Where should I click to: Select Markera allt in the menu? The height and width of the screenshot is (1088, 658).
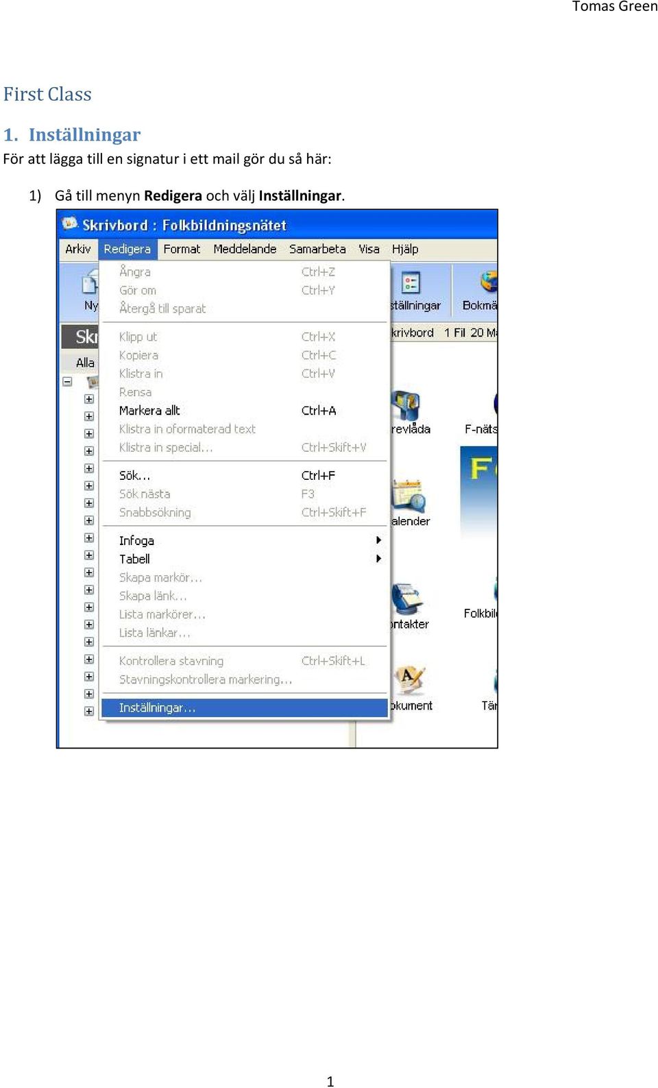pos(245,411)
